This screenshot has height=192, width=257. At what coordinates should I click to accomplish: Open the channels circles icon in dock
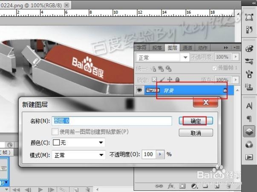(249, 144)
